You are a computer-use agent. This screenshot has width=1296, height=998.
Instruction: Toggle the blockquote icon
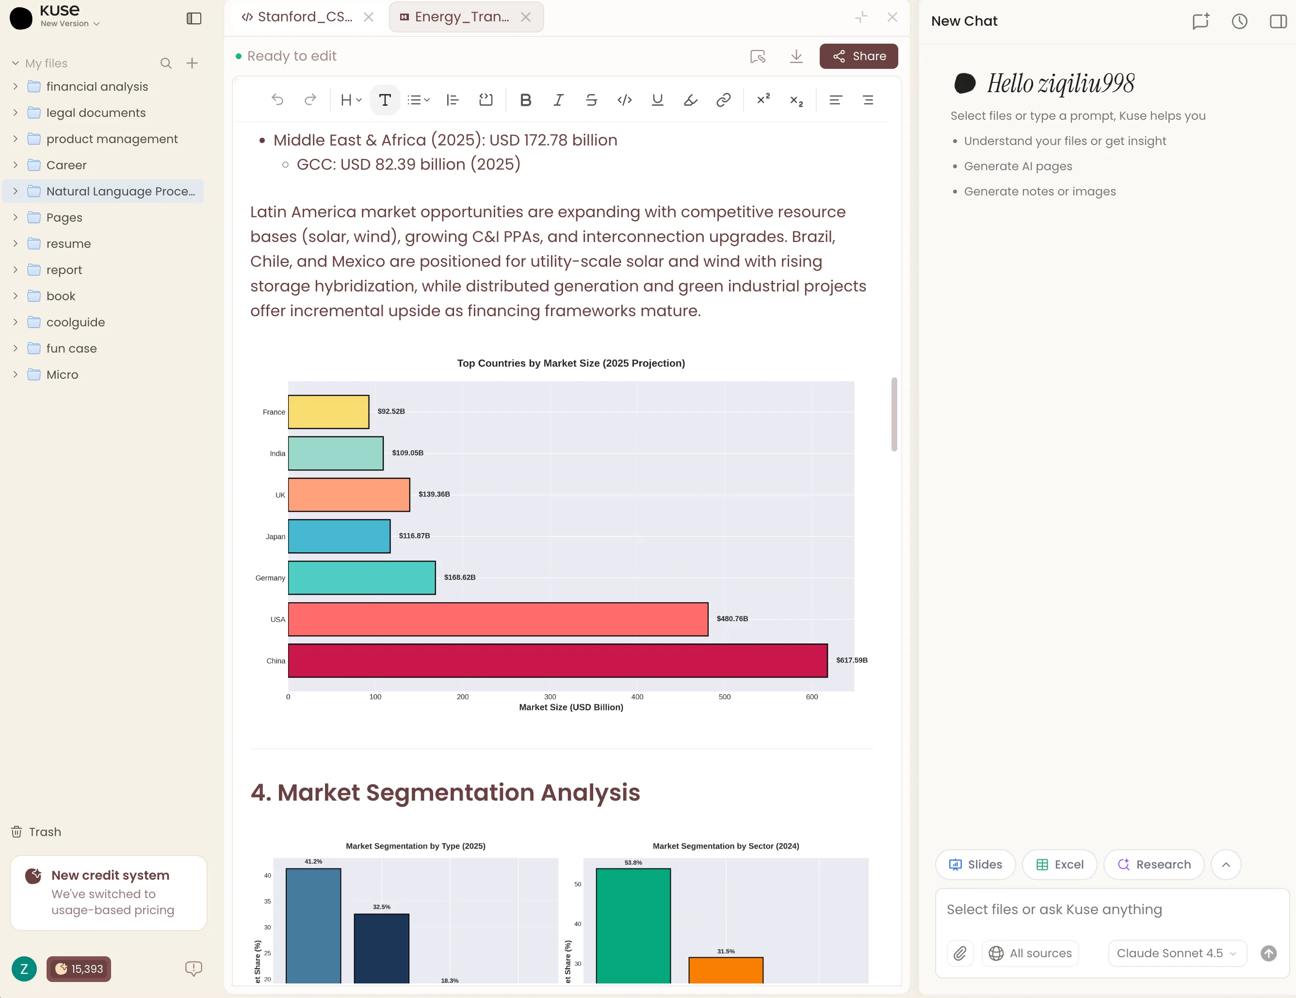(452, 100)
